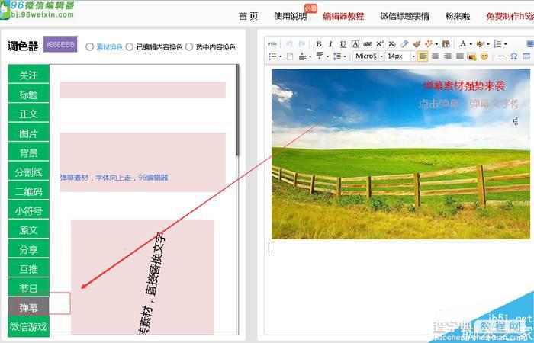Image resolution: width=534 pixels, height=343 pixels.
Task: Open the 使用说明 navigation link
Action: (x=291, y=16)
